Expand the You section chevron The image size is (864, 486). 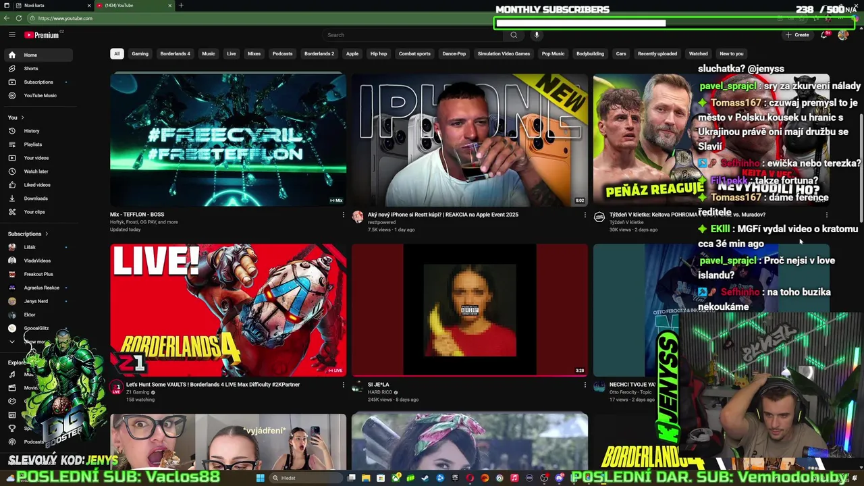[x=22, y=117]
